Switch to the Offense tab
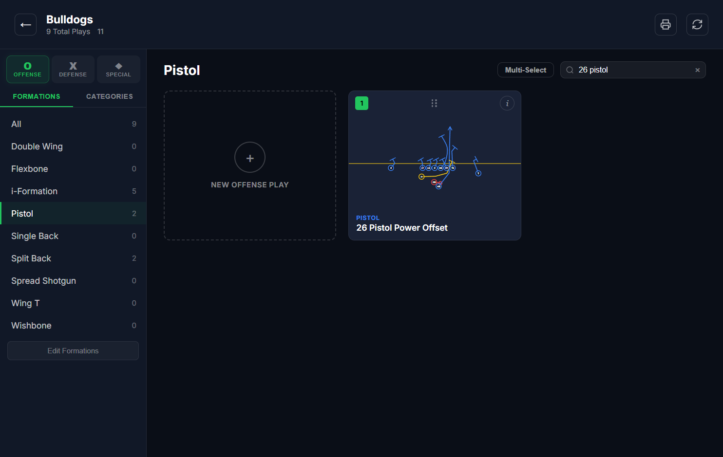Screen dimensions: 723x457 (28, 69)
